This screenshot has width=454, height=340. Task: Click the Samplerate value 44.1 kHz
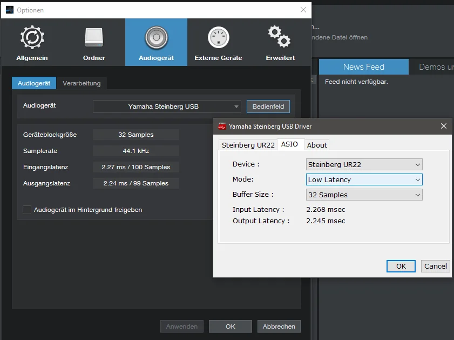pyautogui.click(x=136, y=151)
